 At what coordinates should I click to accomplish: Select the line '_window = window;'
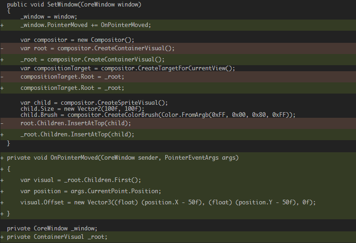[49, 17]
